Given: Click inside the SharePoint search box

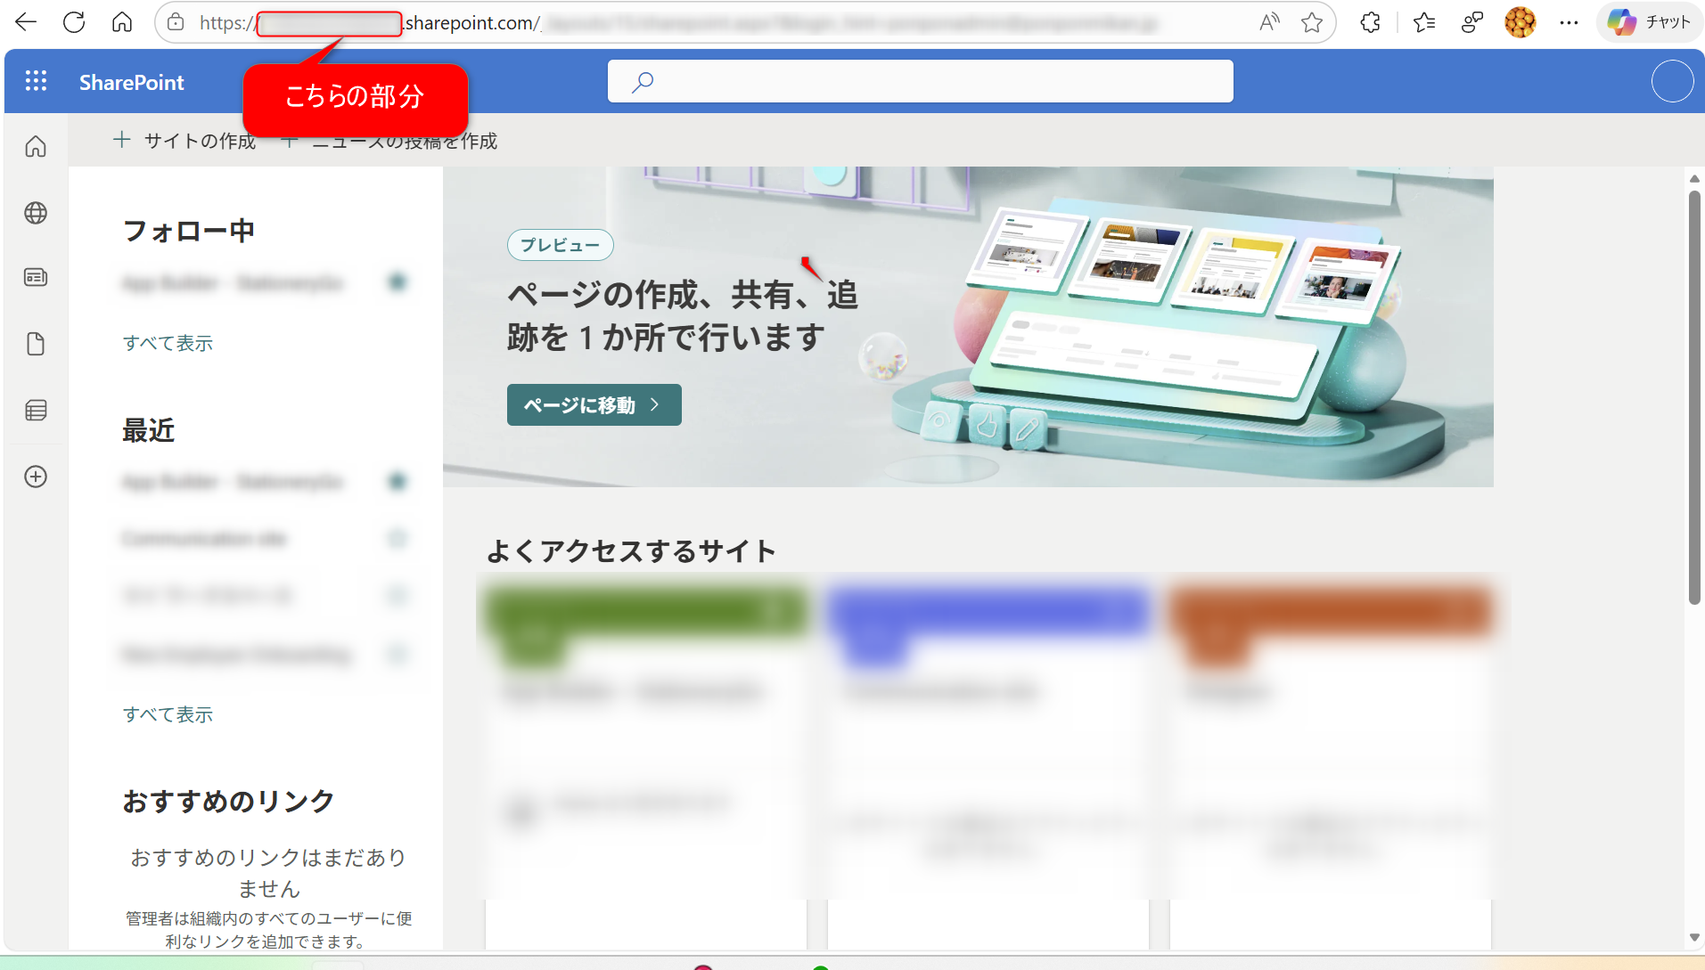Looking at the screenshot, I should [x=920, y=81].
